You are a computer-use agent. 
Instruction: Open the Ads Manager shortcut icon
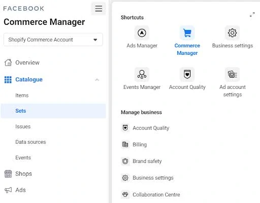coord(142,33)
